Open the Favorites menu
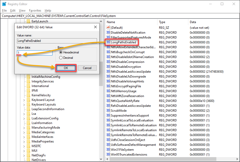The width and height of the screenshot is (240, 162). [35, 10]
